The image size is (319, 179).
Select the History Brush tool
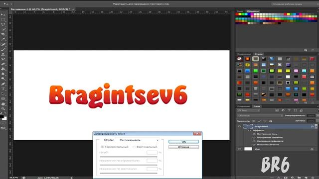(x=3, y=59)
